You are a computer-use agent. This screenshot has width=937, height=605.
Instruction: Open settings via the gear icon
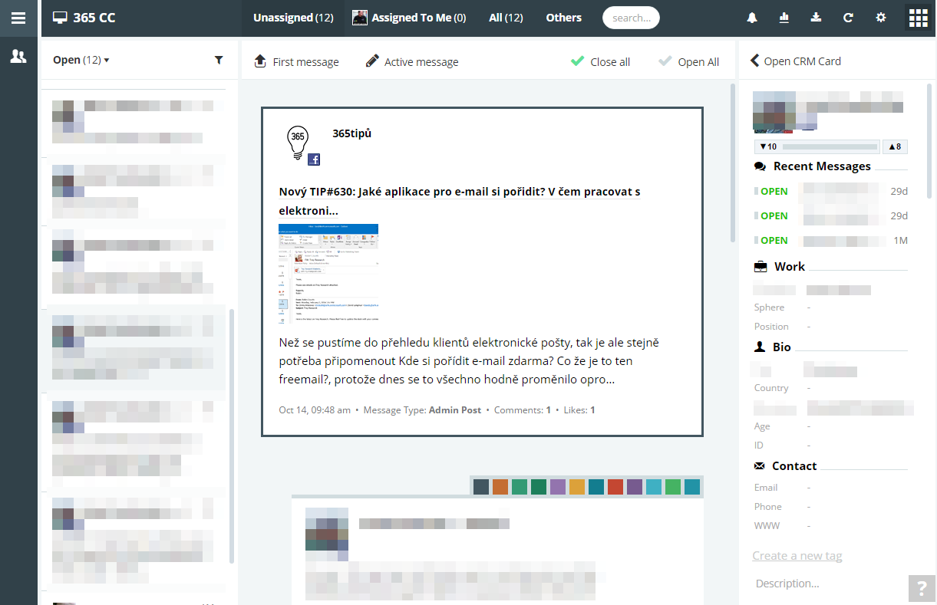[x=881, y=18]
